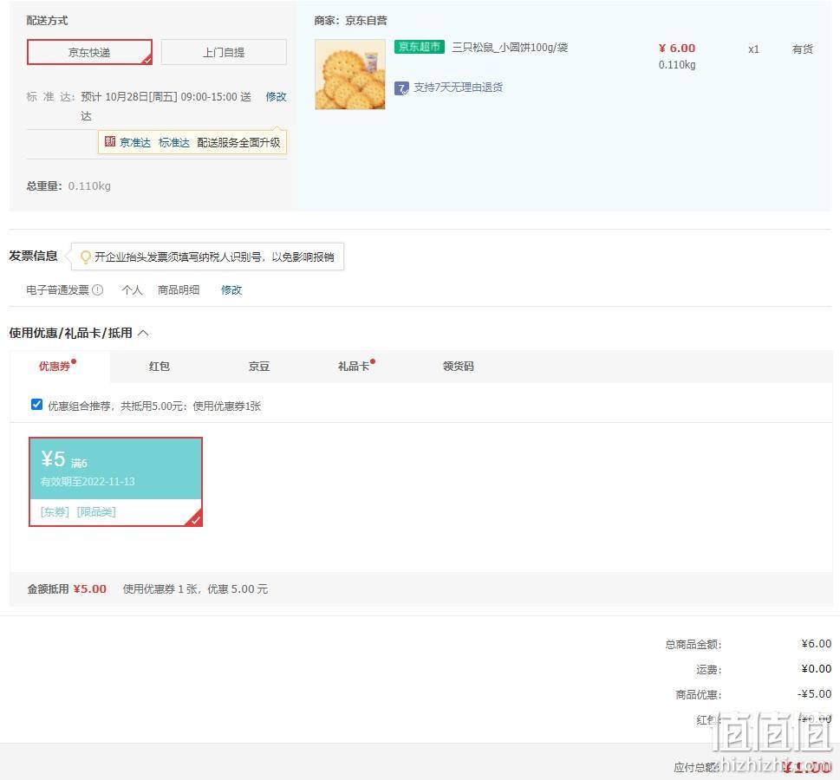Switch to the 红包 tab
The height and width of the screenshot is (780, 840).
click(160, 366)
